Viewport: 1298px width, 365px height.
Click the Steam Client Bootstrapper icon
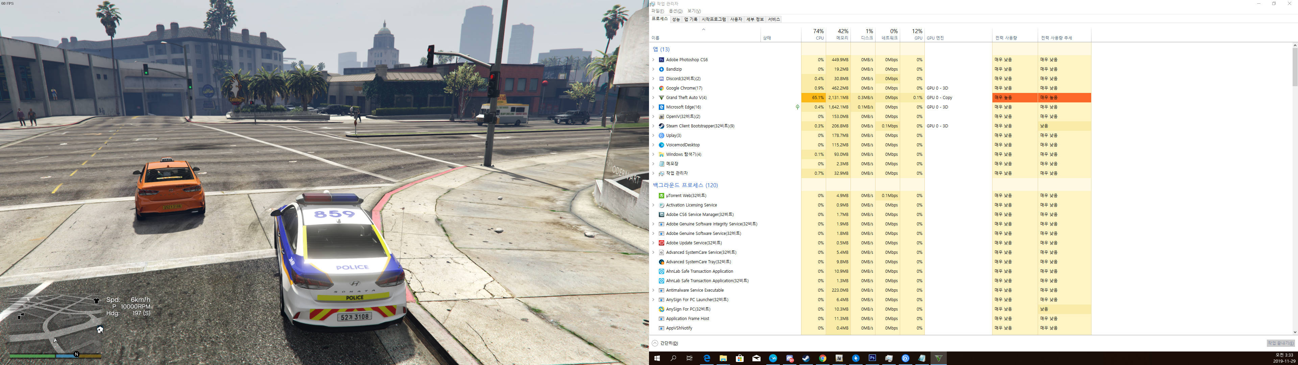[661, 126]
